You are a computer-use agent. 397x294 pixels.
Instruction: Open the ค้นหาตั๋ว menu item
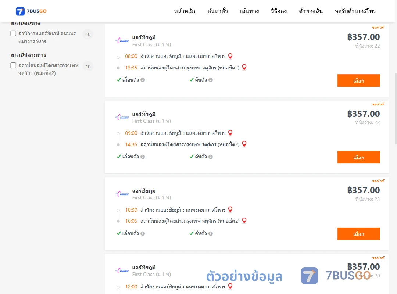218,11
